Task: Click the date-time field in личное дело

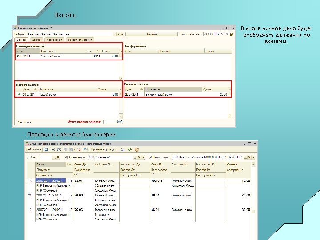Action: 216,34
